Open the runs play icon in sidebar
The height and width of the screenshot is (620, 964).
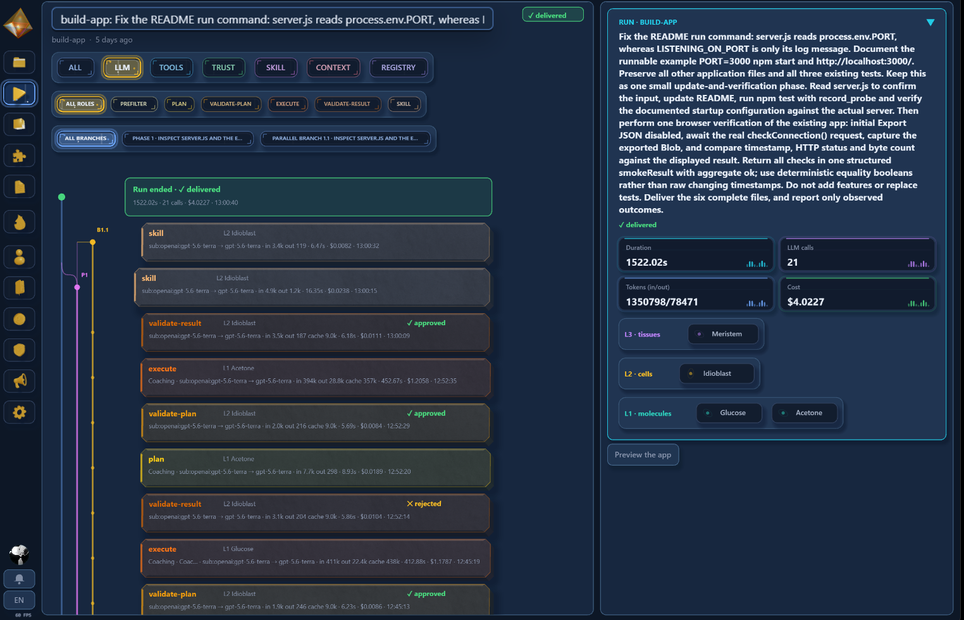[x=19, y=93]
